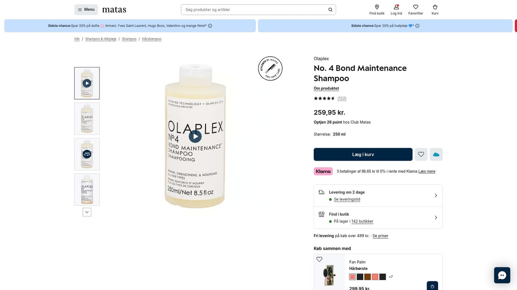Click the search magnifier icon

pos(330,9)
